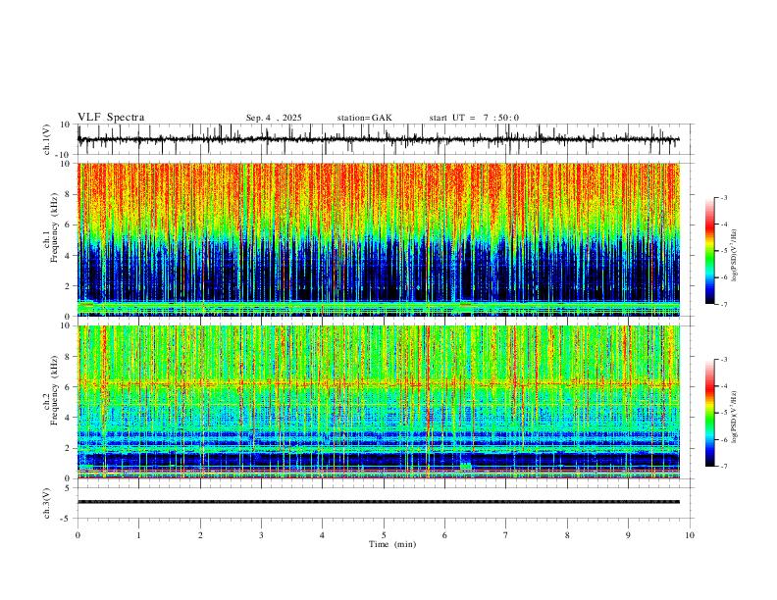Click the "ch.1(V)" waveform axis label

[47, 139]
